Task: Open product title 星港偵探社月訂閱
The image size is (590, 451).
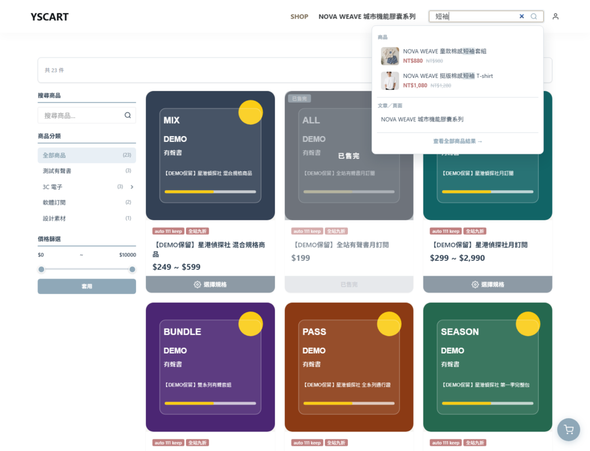Action: [x=479, y=245]
